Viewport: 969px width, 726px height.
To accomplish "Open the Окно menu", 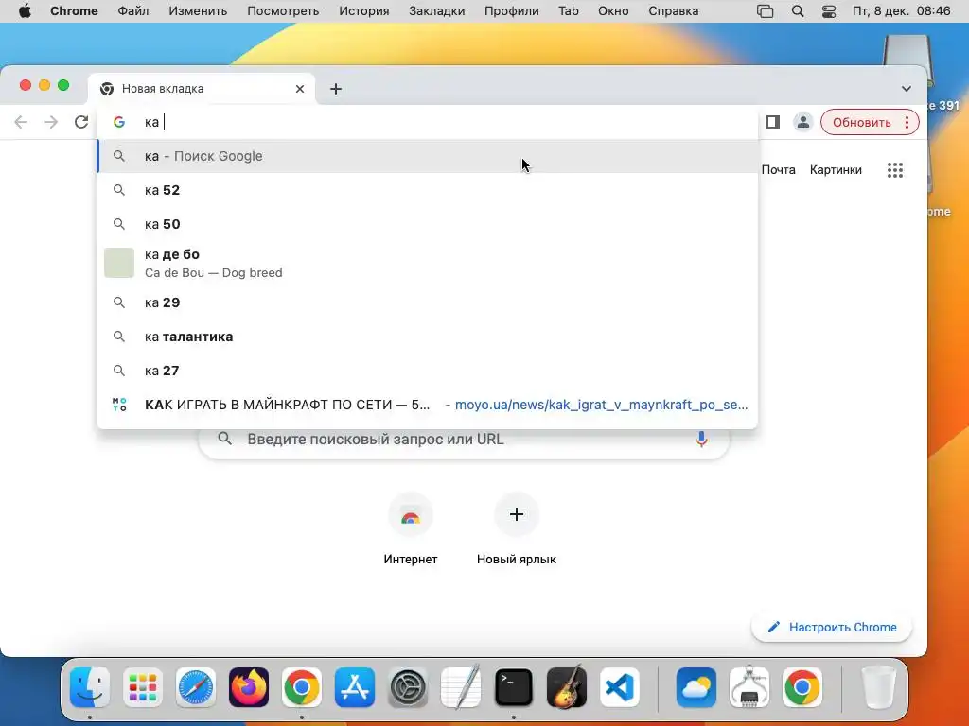I will click(613, 11).
